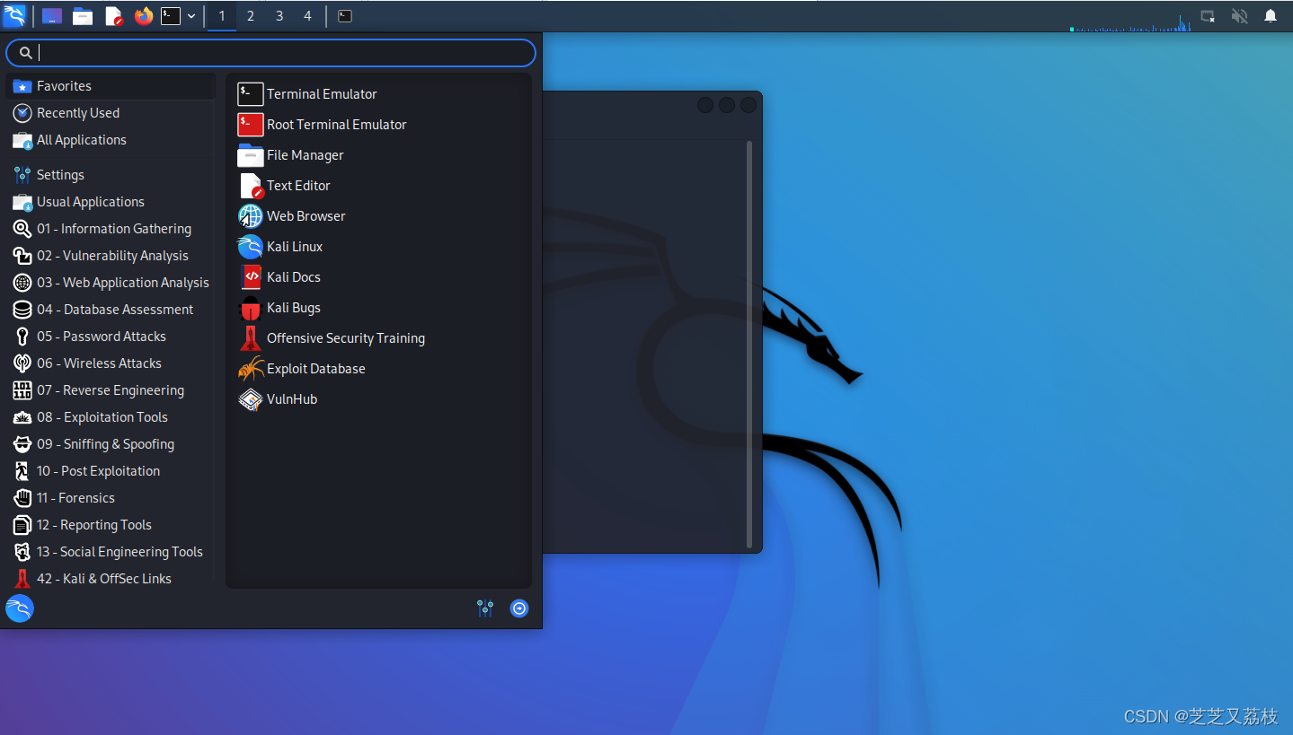Screen dimensions: 1293x735
Task: Click the background window's vertical scrollbar
Action: pyautogui.click(x=749, y=344)
